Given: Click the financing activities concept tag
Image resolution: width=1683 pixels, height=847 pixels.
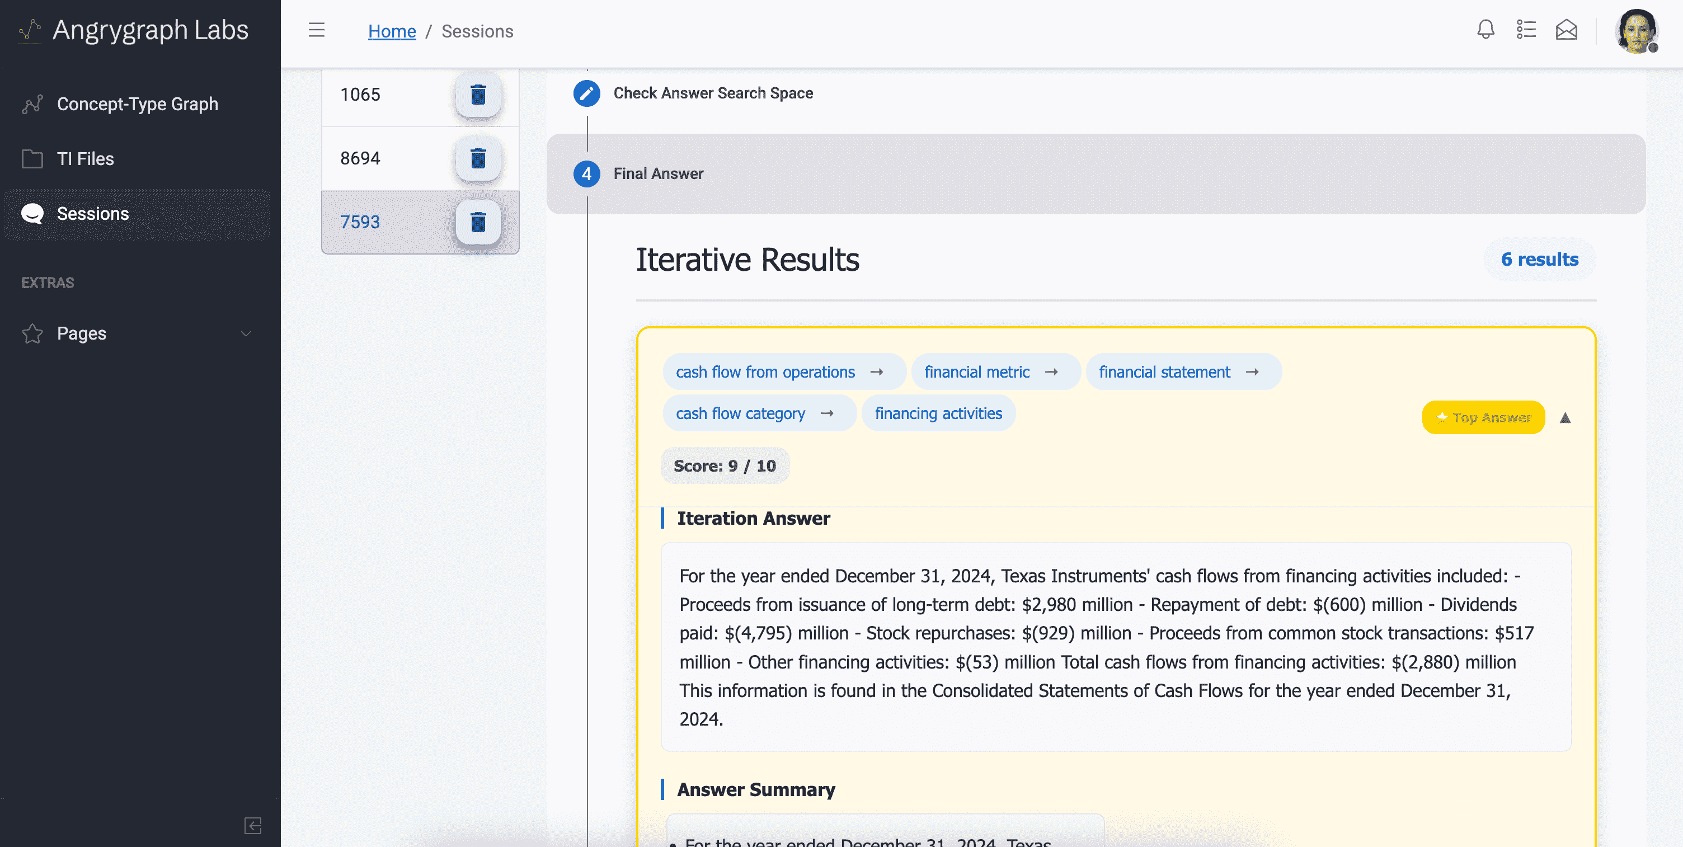Looking at the screenshot, I should (938, 413).
